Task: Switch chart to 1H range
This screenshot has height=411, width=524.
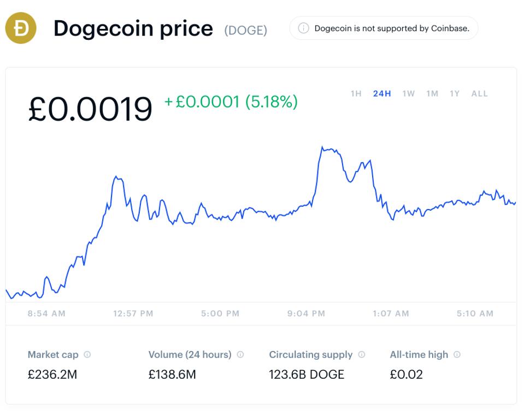Action: (356, 94)
